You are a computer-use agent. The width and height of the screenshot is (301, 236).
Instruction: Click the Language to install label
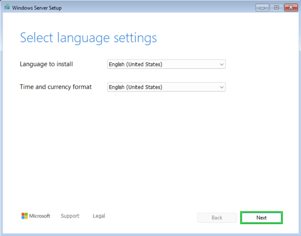click(46, 64)
